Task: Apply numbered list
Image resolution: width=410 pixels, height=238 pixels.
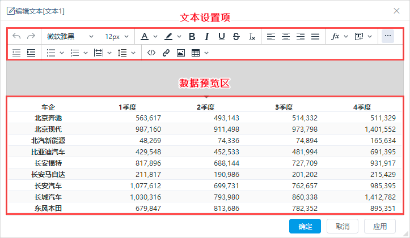Action: (x=75, y=53)
